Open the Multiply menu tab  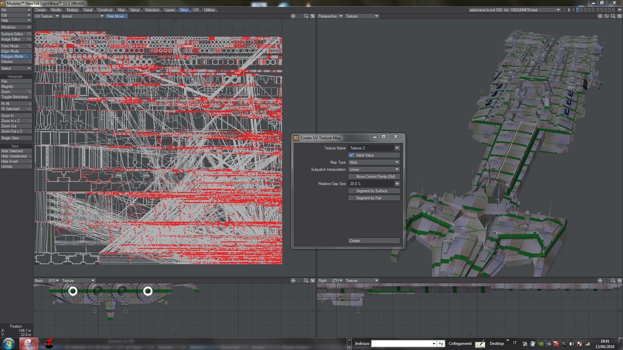72,10
